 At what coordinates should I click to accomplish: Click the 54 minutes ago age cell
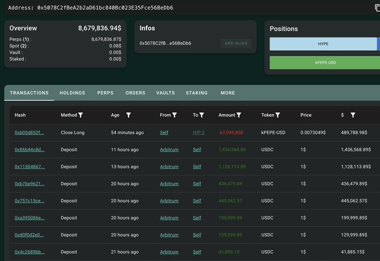click(x=127, y=132)
